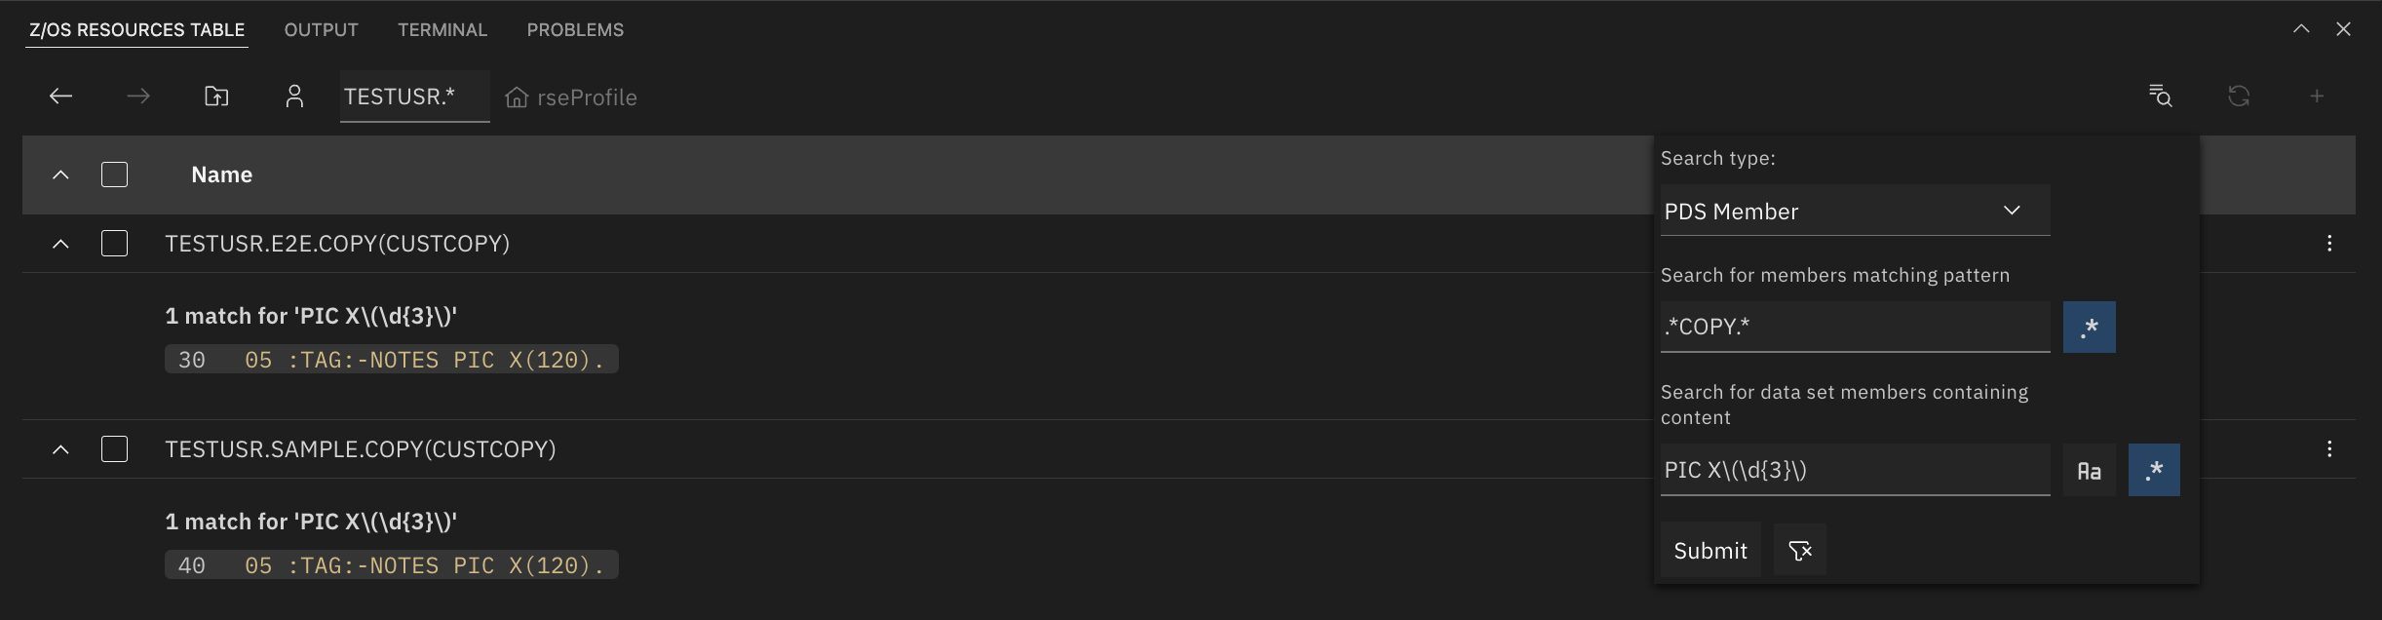The height and width of the screenshot is (620, 2382).
Task: Collapse the TESTUSR.E2E.COPY(CUSTCOPY) row
Action: click(x=60, y=244)
